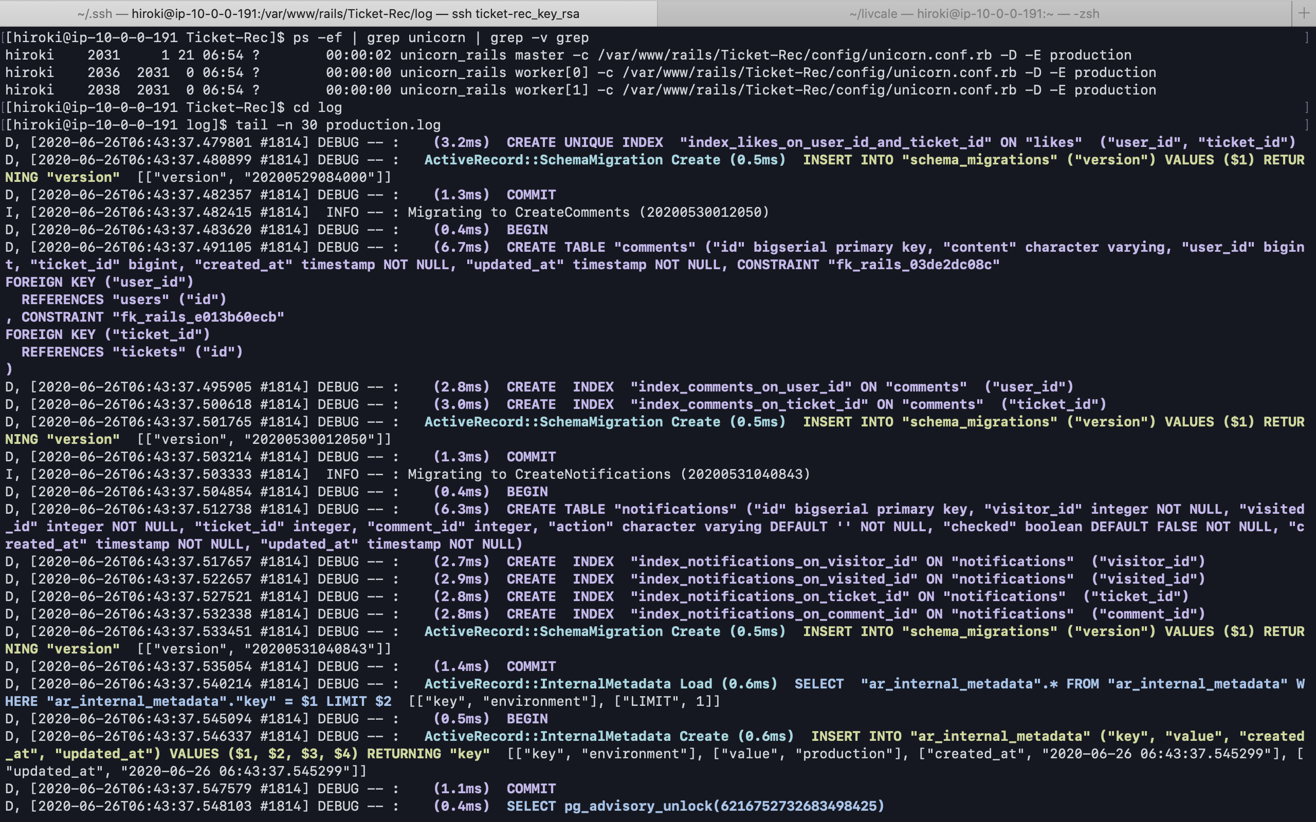Screen dimensions: 1316x822
Task: Switch to the ~/livcale zsh tab
Action: (974, 13)
